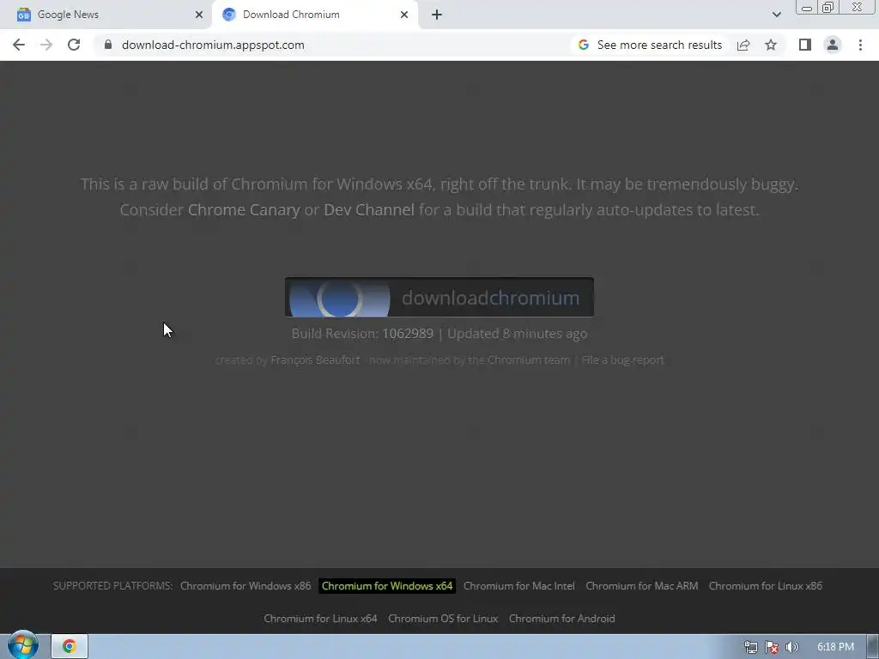The height and width of the screenshot is (659, 879).
Task: Click the 'SUPPORTED PLATFORMS:' label
Action: [112, 585]
